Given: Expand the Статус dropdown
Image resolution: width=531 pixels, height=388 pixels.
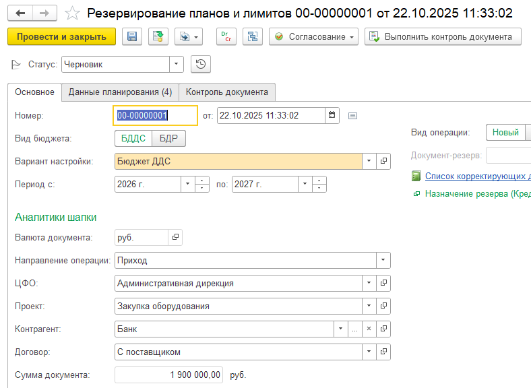Looking at the screenshot, I should (x=177, y=65).
